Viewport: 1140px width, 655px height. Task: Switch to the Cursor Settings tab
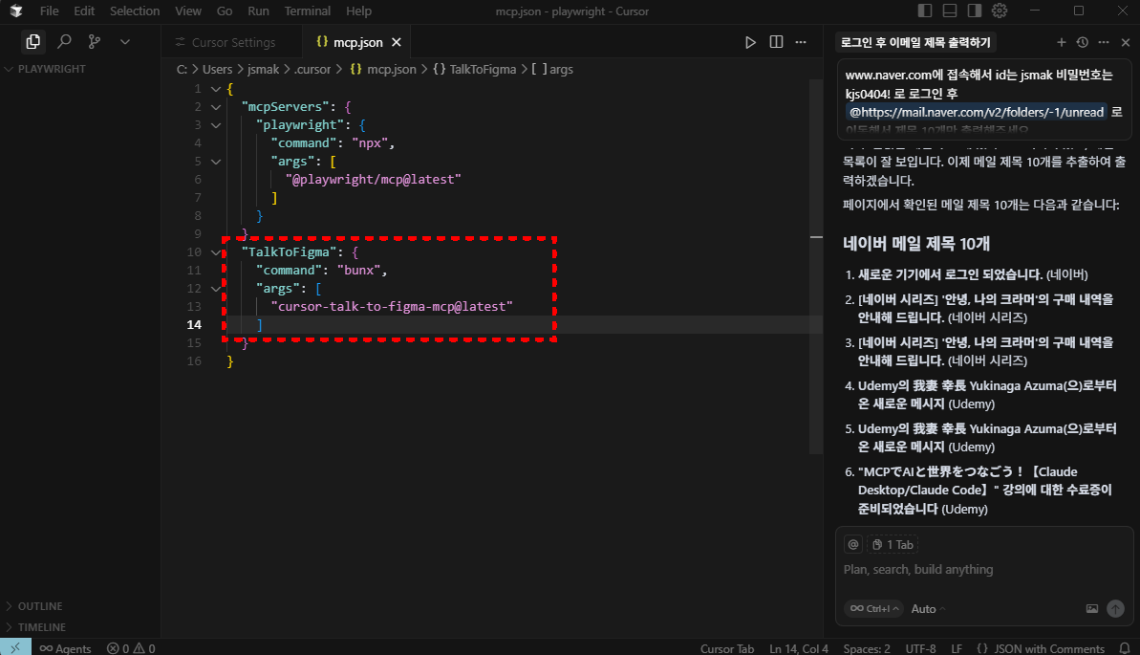226,42
